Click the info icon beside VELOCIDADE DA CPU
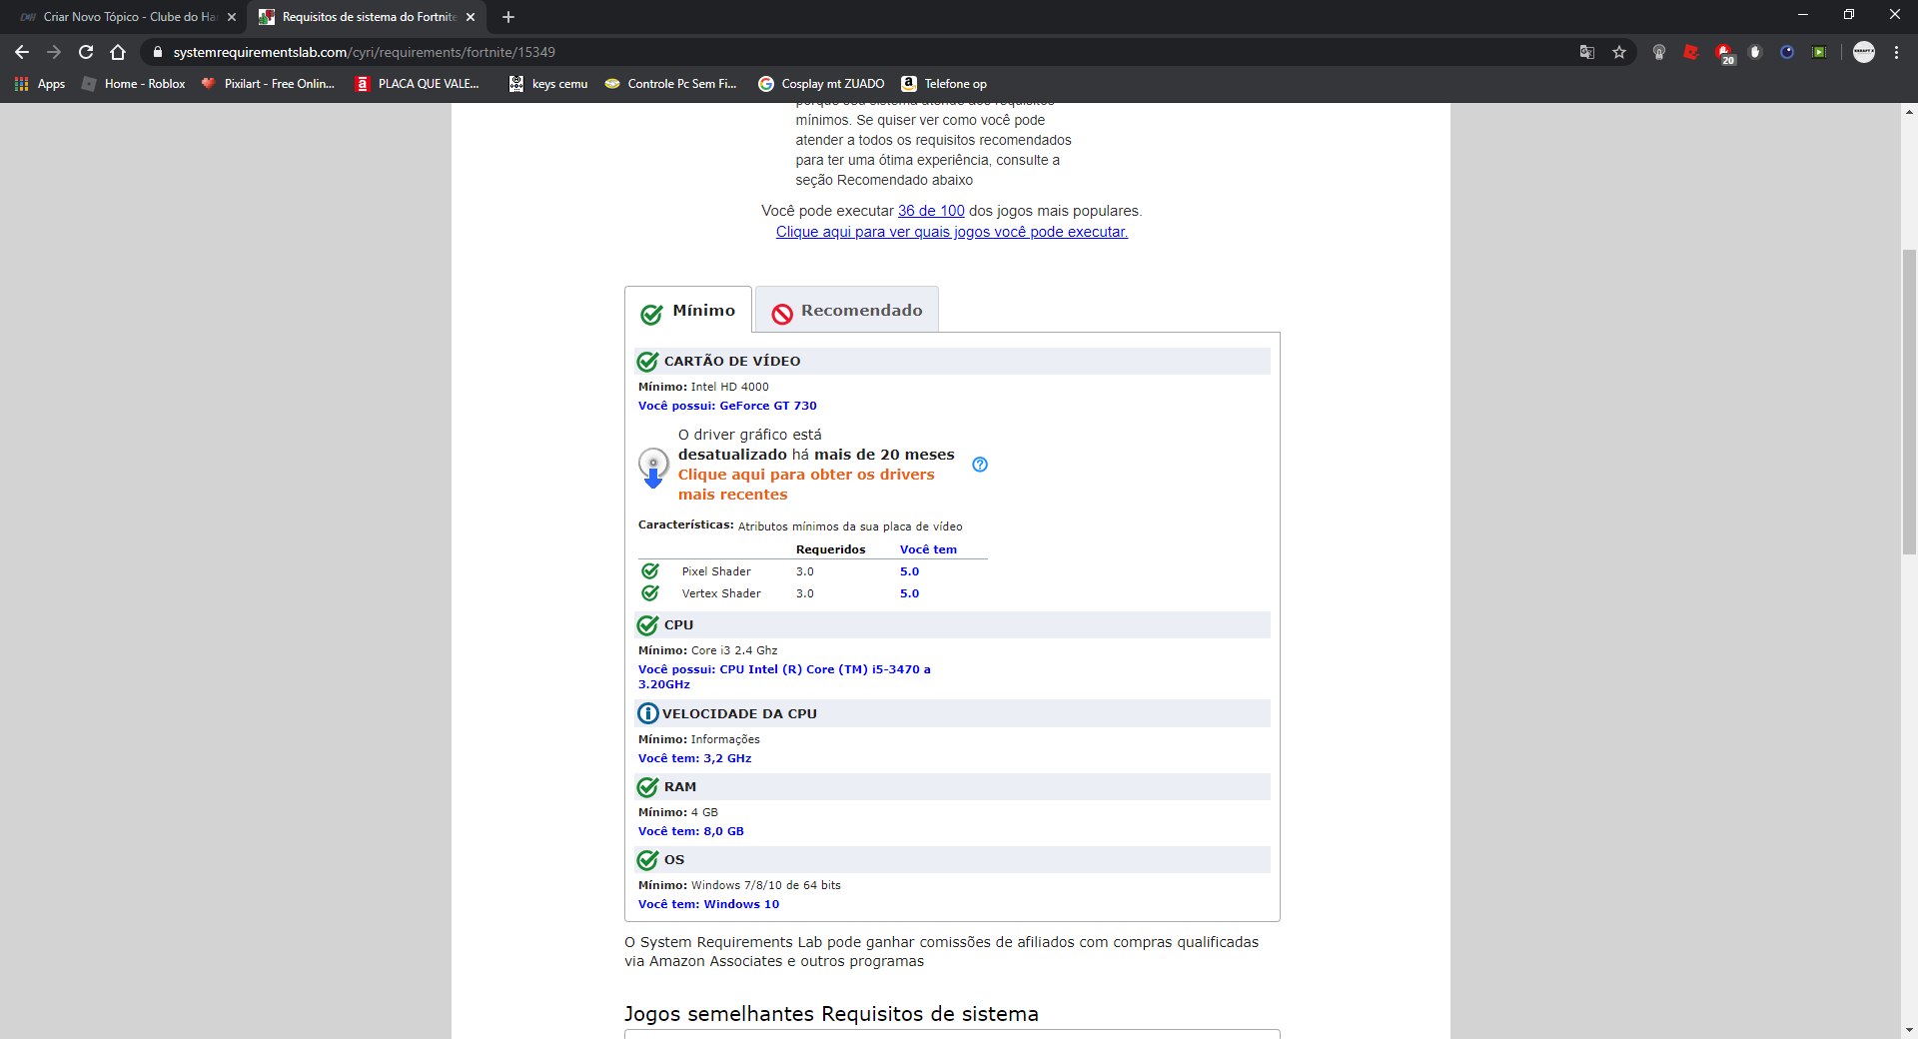This screenshot has height=1039, width=1918. coord(648,713)
